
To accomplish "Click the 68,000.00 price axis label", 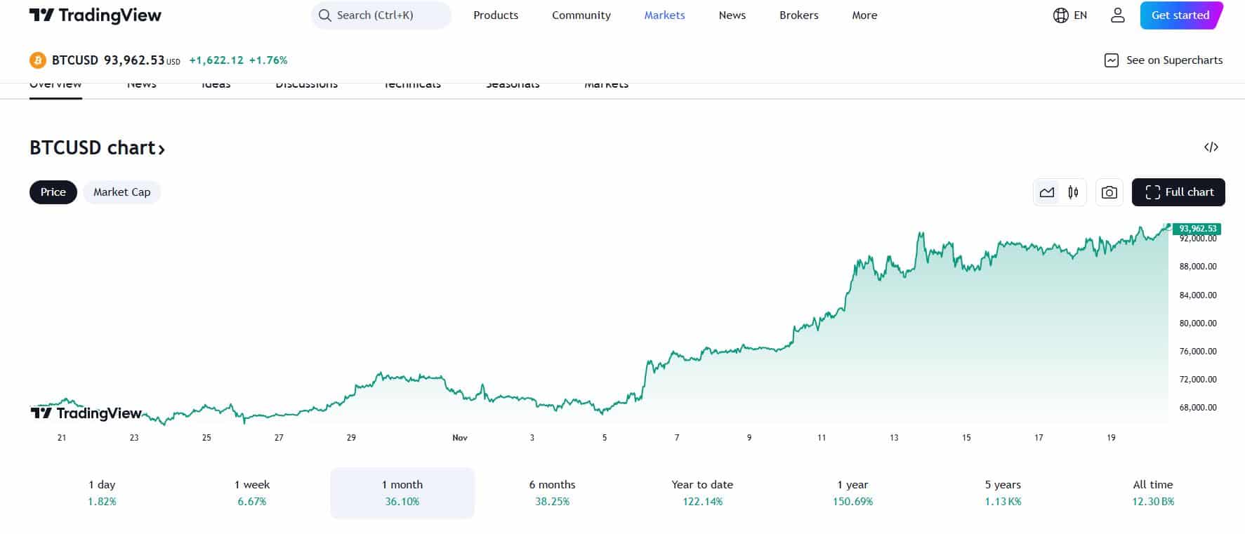I will [1198, 408].
